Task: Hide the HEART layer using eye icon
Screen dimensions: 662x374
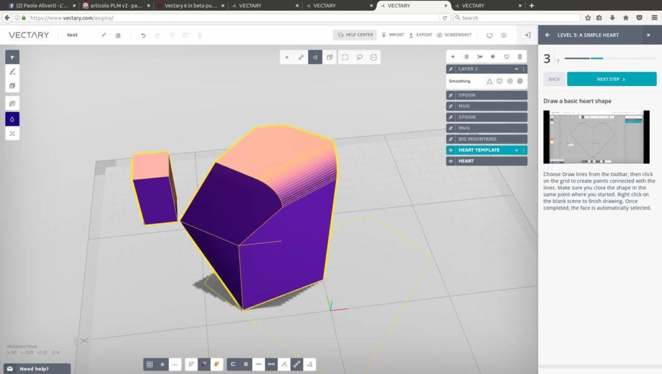Action: (x=451, y=161)
